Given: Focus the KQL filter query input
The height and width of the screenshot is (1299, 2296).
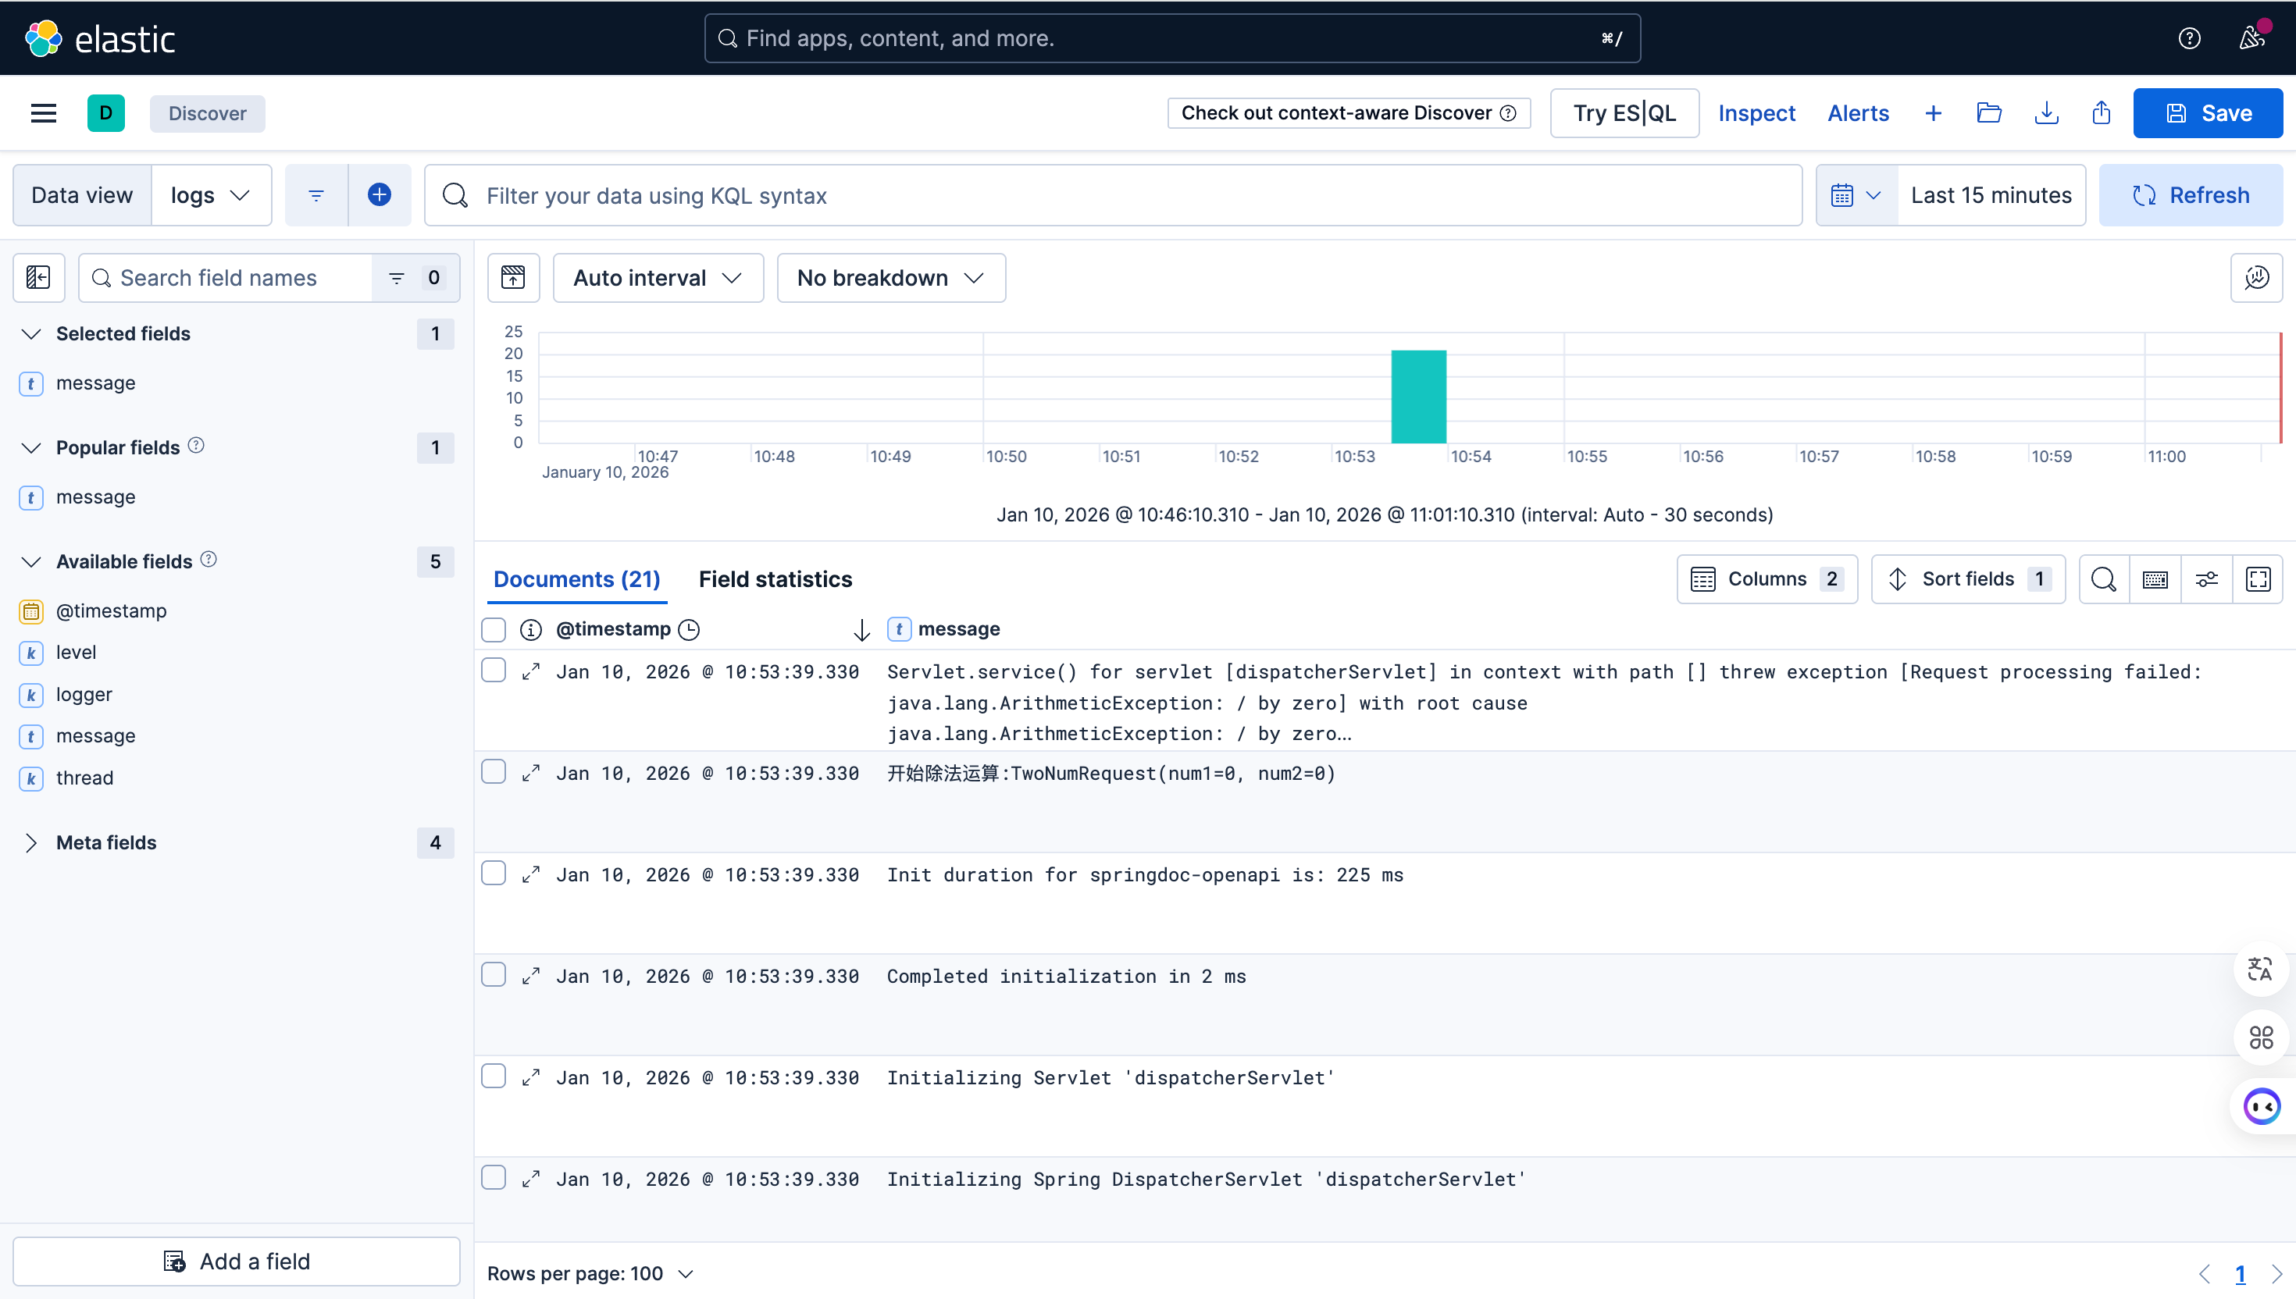Looking at the screenshot, I should pos(1113,195).
